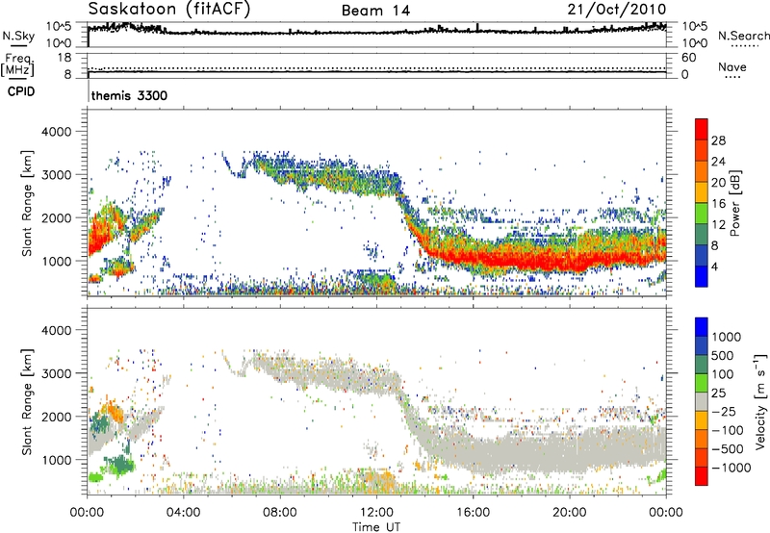Screen dimensions: 770x533
Task: Click the 'N.Search' legend label
Action: [x=743, y=36]
